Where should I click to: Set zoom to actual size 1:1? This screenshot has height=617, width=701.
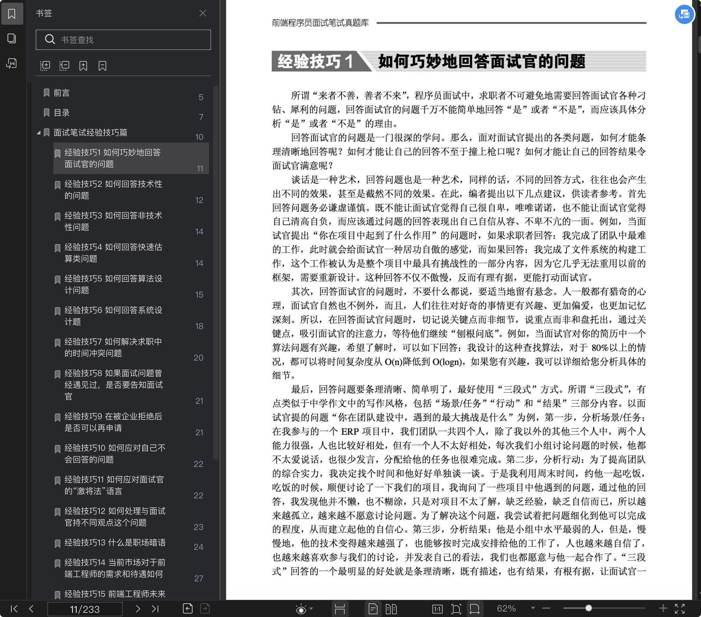(x=437, y=609)
